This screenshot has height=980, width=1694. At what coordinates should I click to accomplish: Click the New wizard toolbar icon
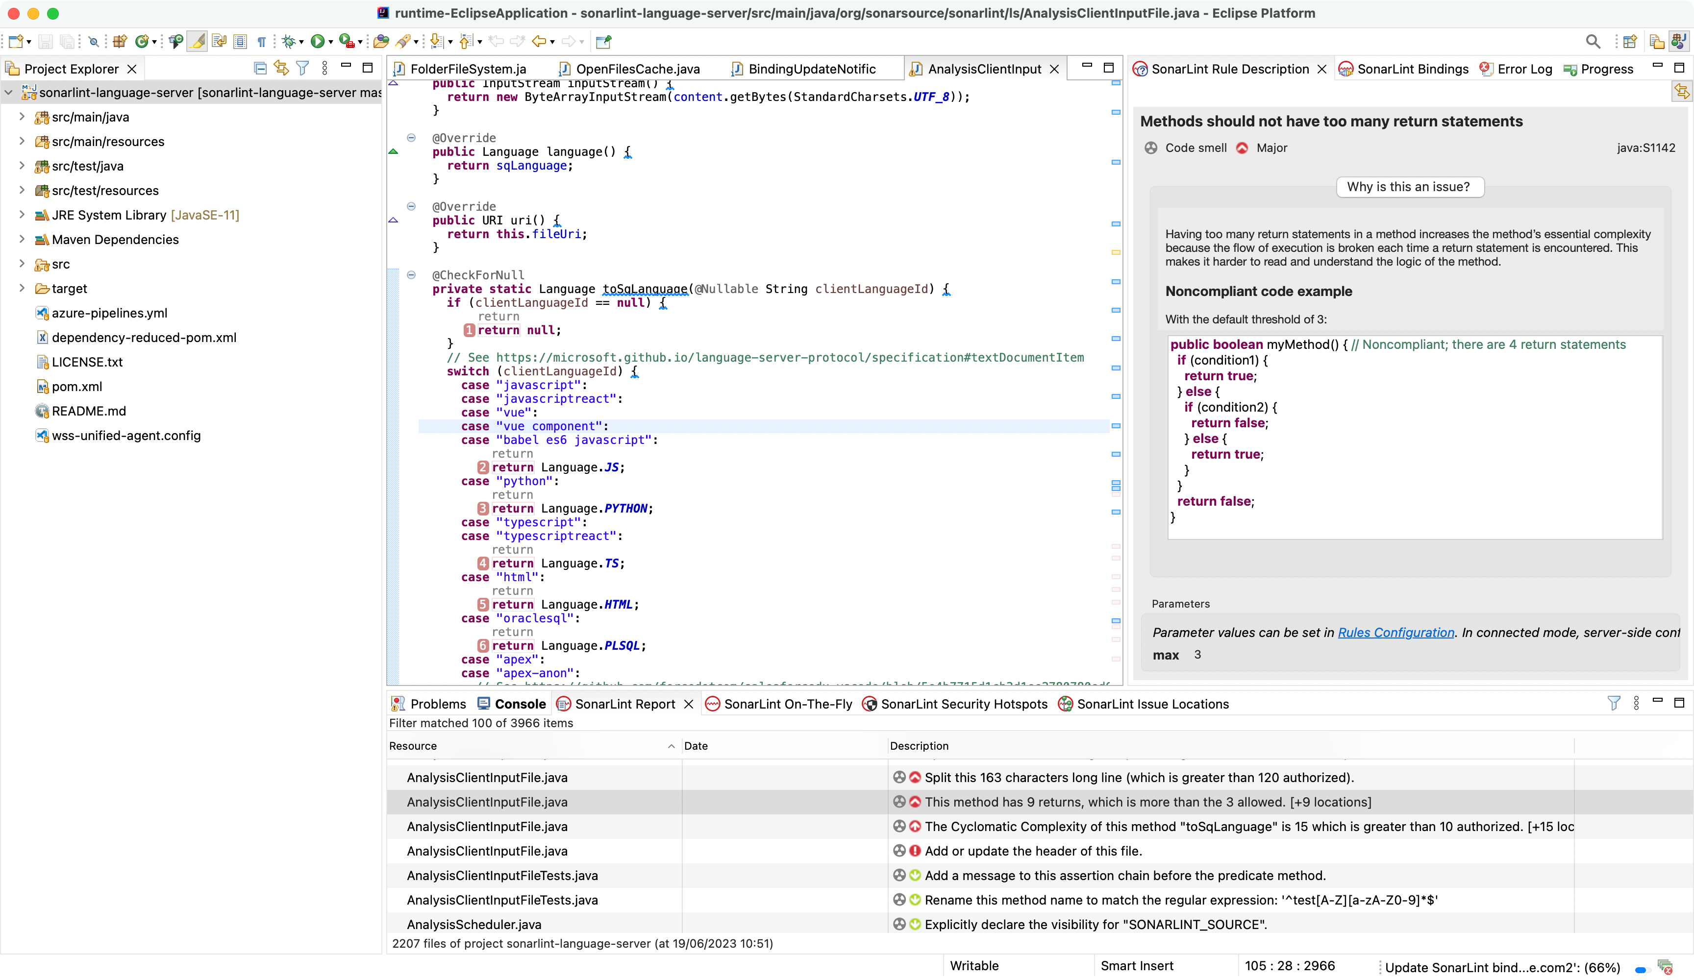coord(16,42)
